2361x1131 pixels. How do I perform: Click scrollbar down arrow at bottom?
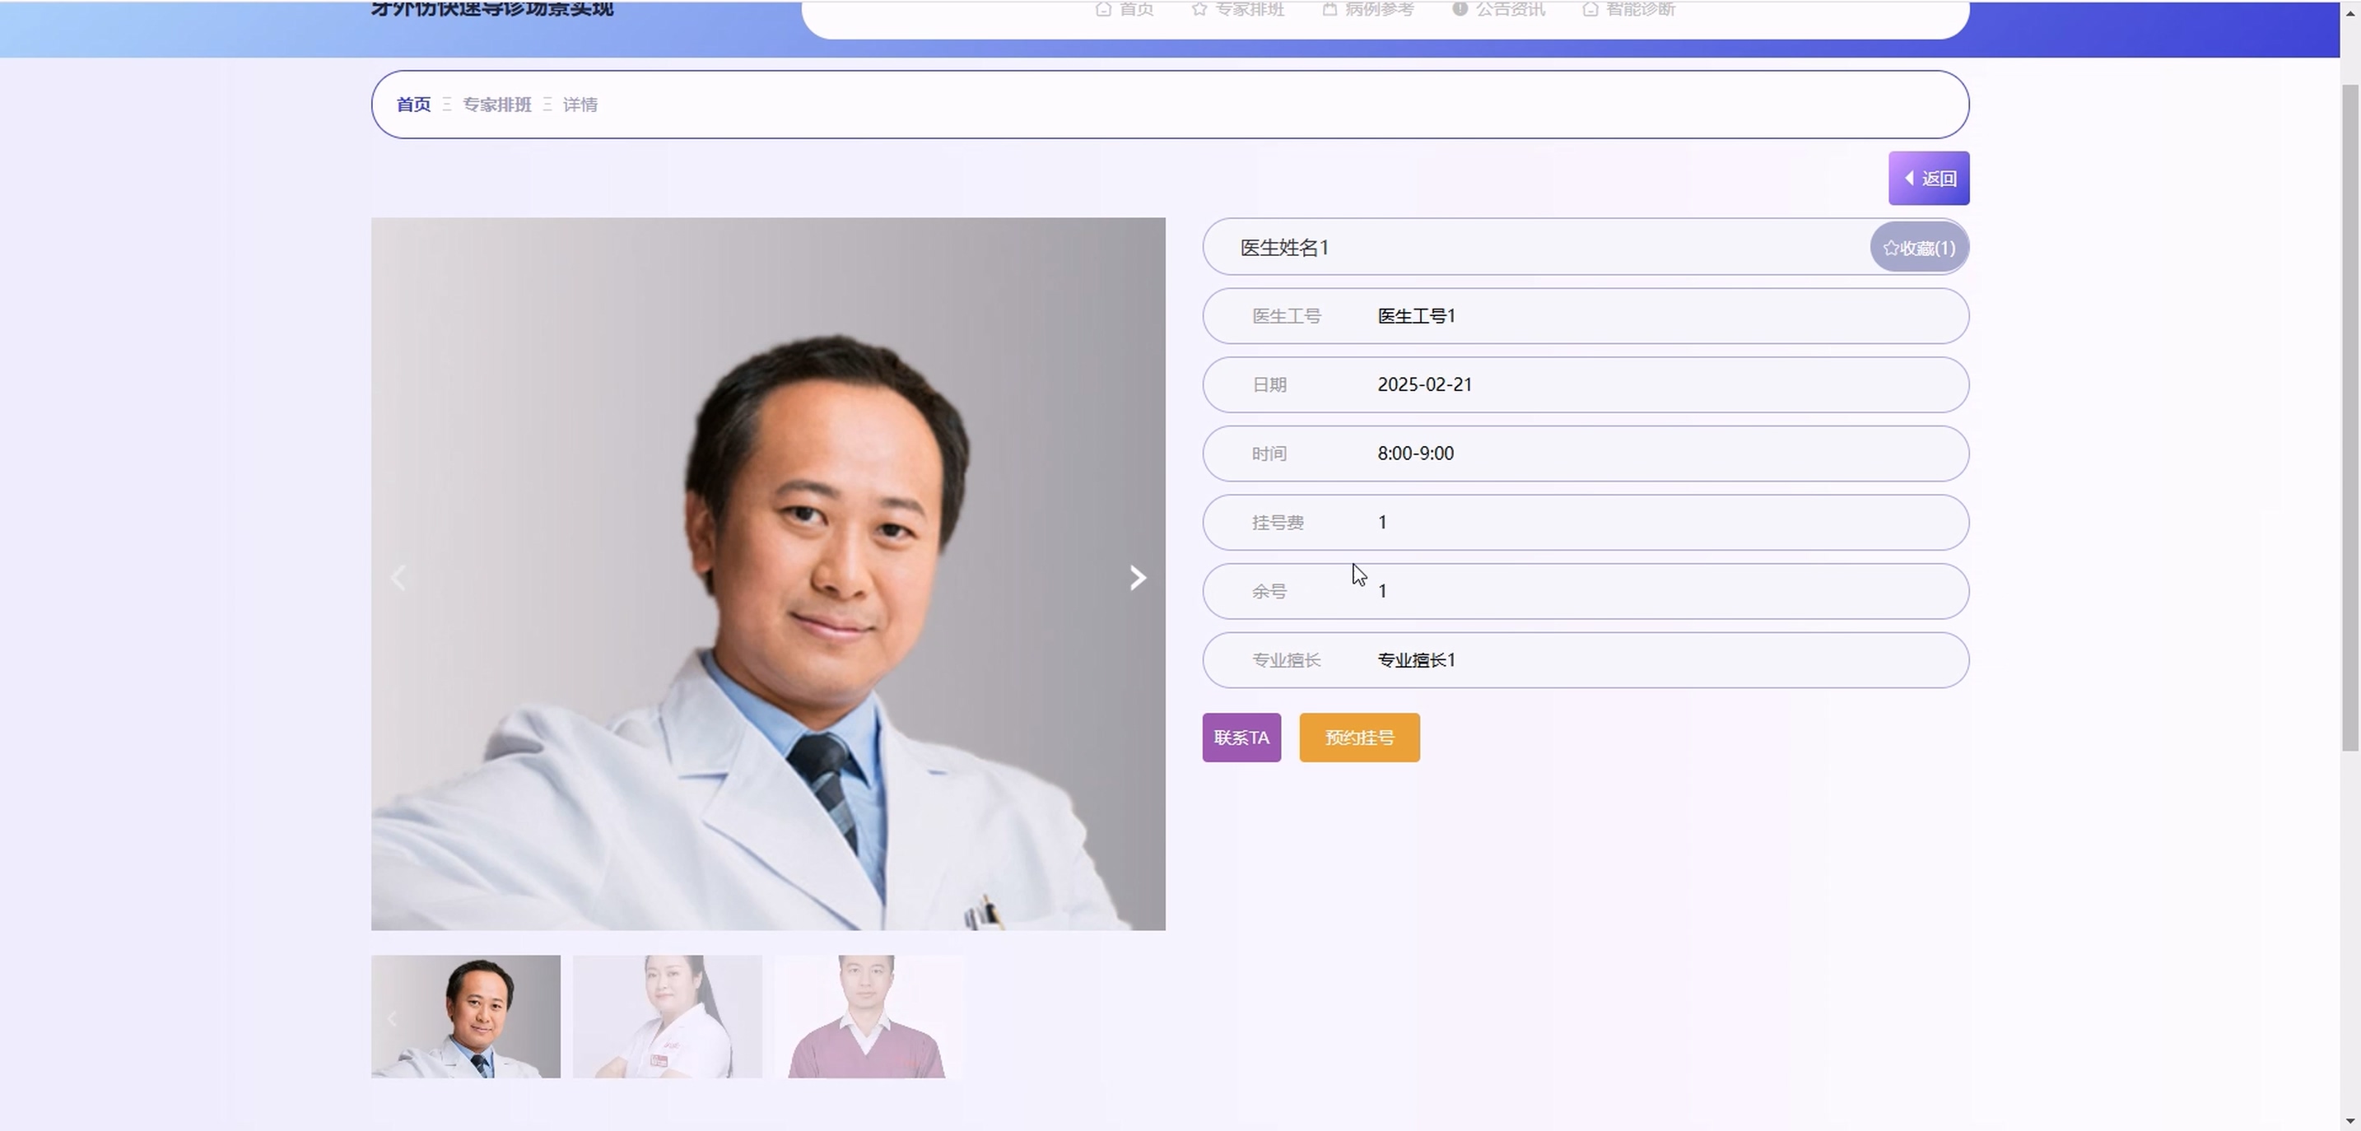pos(2350,1120)
